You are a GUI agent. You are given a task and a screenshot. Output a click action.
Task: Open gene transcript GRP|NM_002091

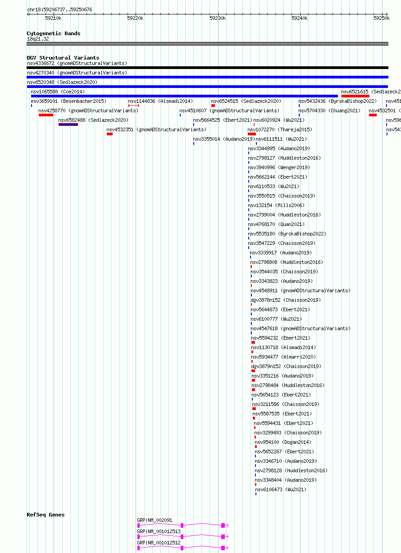(x=155, y=520)
